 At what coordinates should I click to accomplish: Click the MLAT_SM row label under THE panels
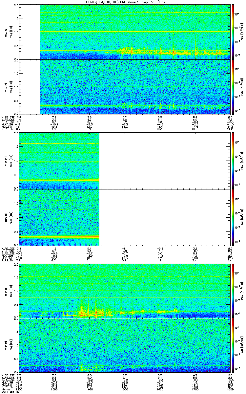[x=7, y=382]
